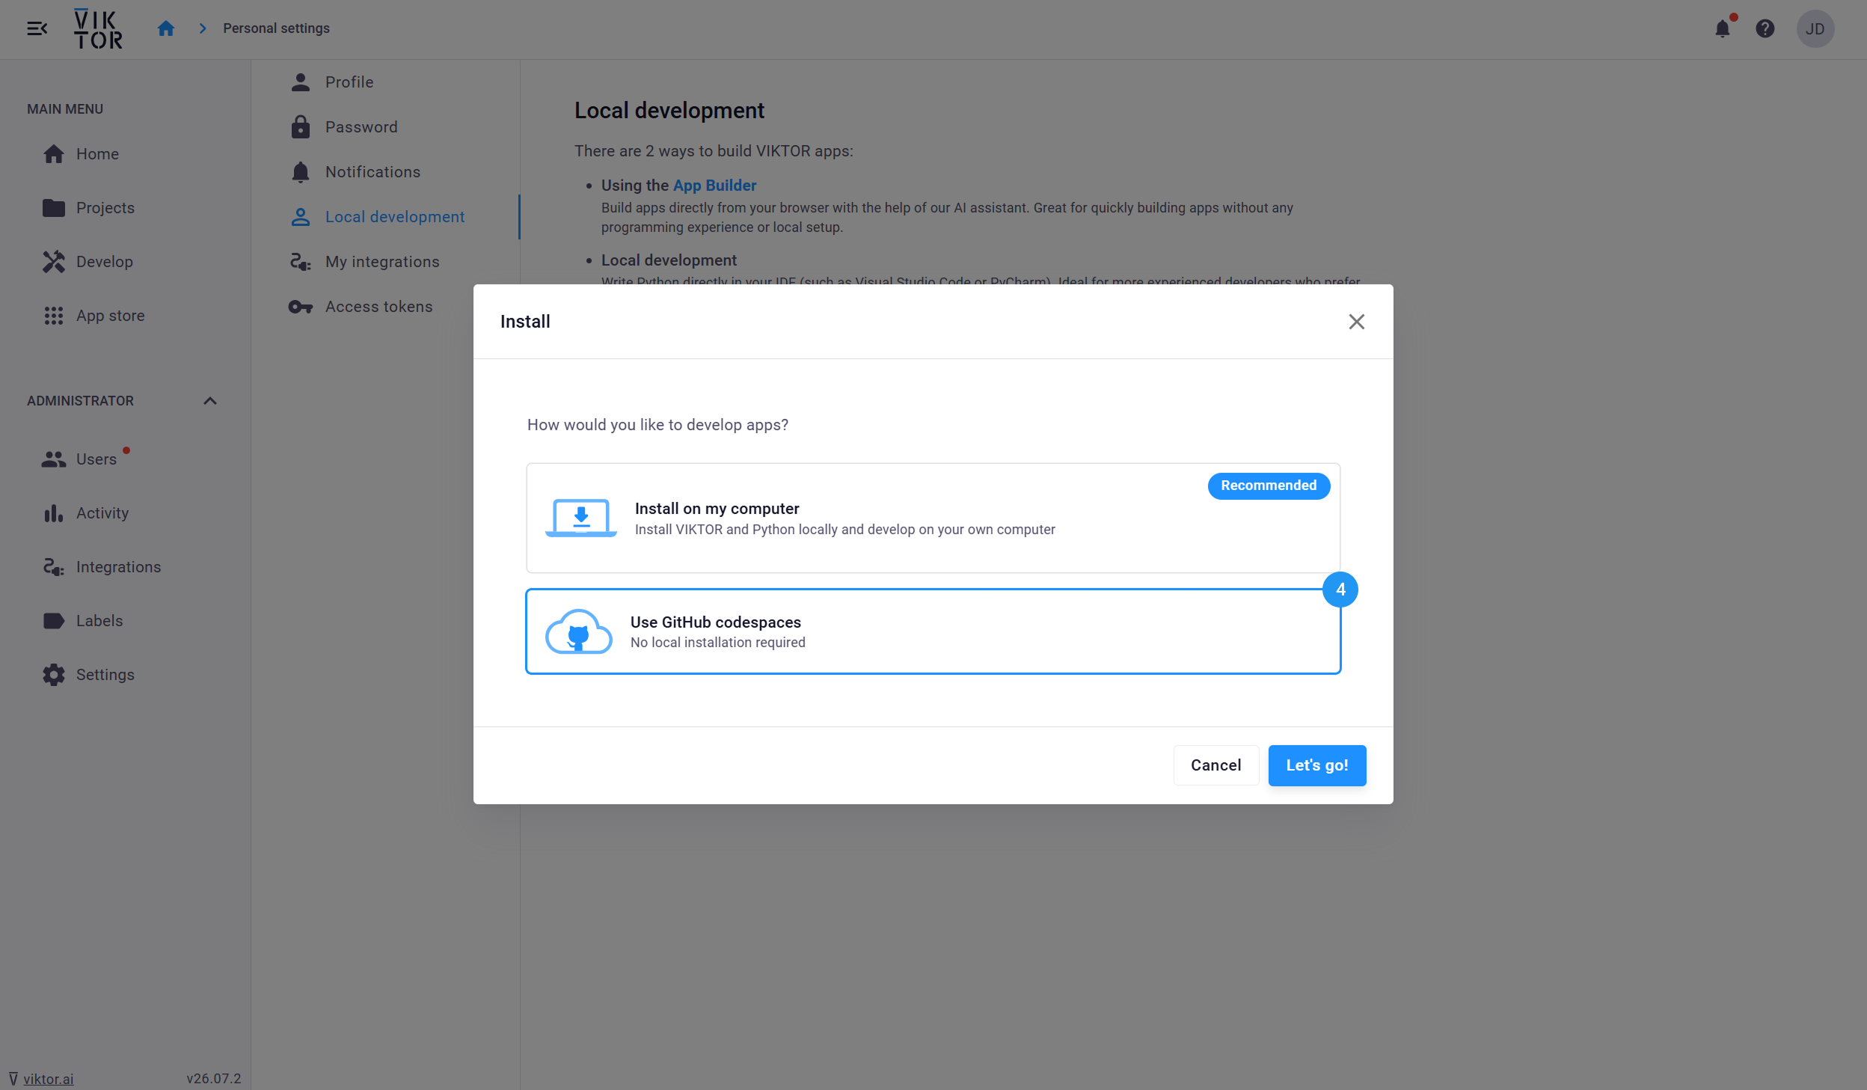Click the MAIN MENU section label
This screenshot has height=1090, width=1867.
click(x=65, y=109)
